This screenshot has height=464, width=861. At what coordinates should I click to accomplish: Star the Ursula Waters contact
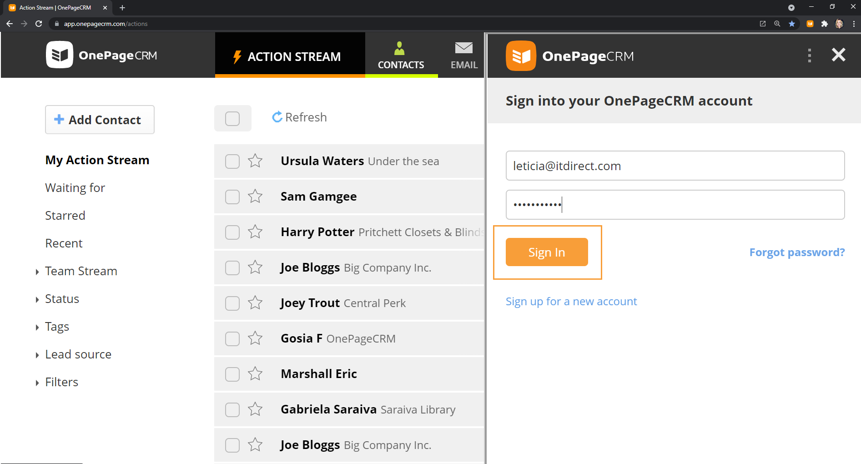pyautogui.click(x=255, y=161)
